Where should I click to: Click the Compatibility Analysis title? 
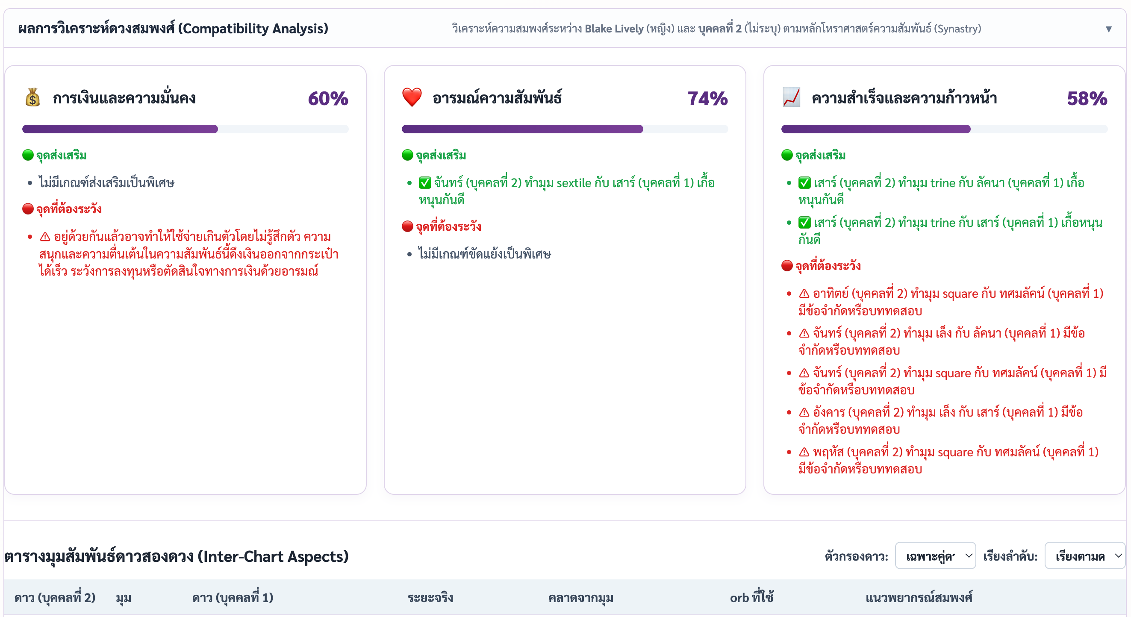(x=173, y=29)
